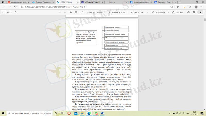
Task: Fit PDF to page width
Action: click(76, 12)
